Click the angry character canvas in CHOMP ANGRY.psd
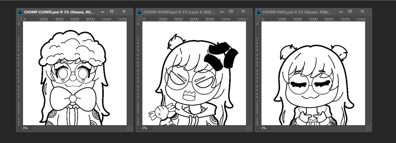 tap(194, 73)
